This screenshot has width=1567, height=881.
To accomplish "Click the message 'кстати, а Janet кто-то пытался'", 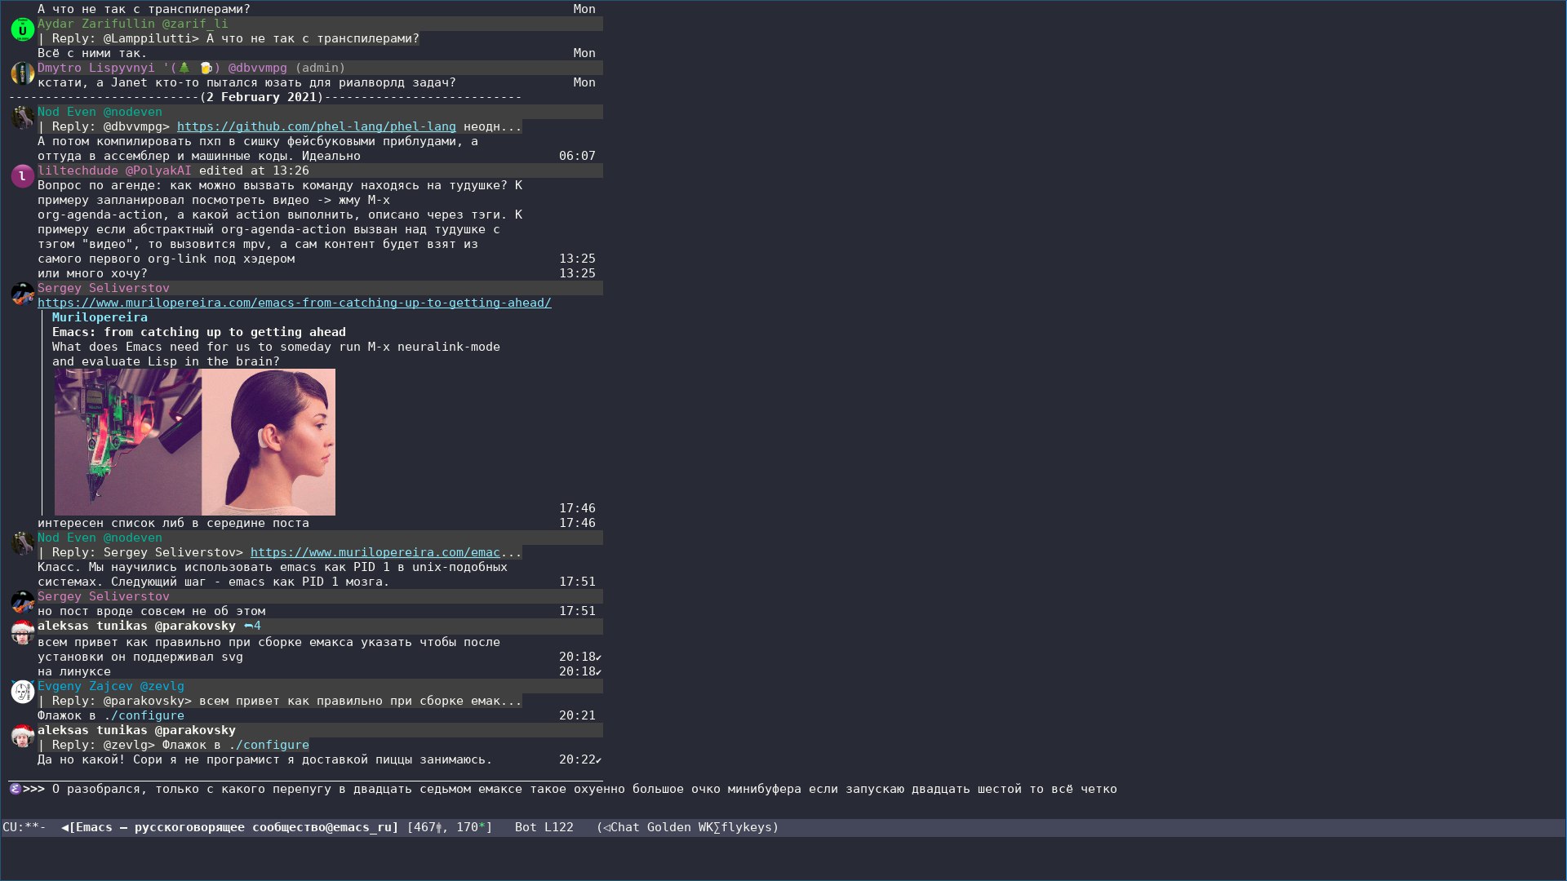I will (246, 82).
